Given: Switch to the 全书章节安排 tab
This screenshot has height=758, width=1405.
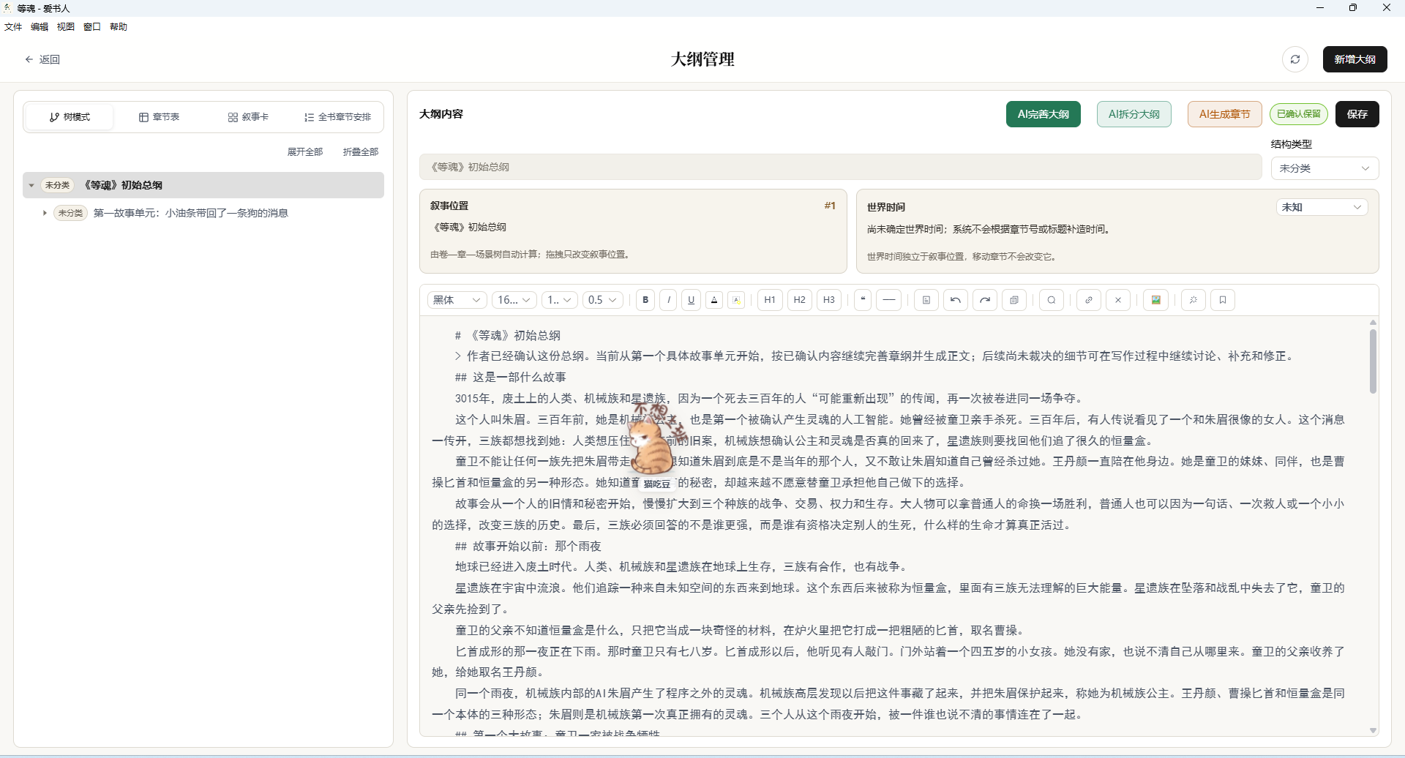Looking at the screenshot, I should pos(337,117).
